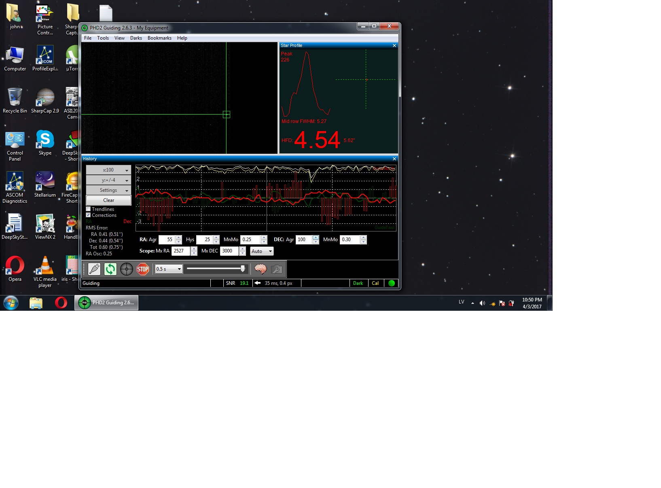This screenshot has height=488, width=661.
Task: Click the PHD2 Guiding taskbar button
Action: [x=106, y=303]
